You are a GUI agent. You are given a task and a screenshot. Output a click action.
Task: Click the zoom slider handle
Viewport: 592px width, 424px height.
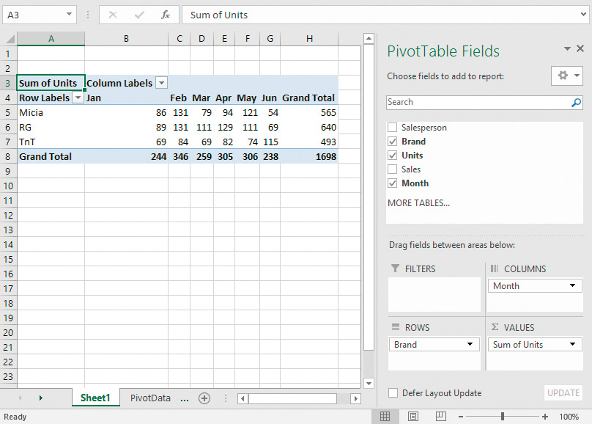click(x=503, y=417)
